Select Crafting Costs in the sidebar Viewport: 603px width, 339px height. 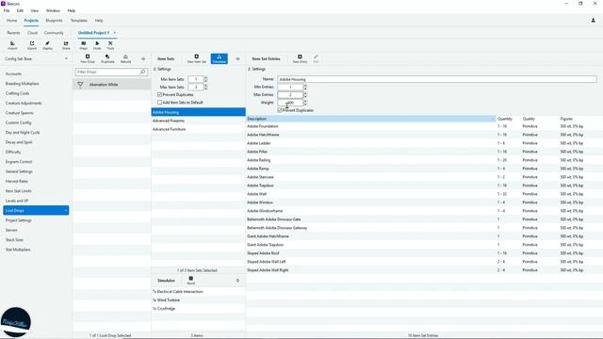point(36,93)
